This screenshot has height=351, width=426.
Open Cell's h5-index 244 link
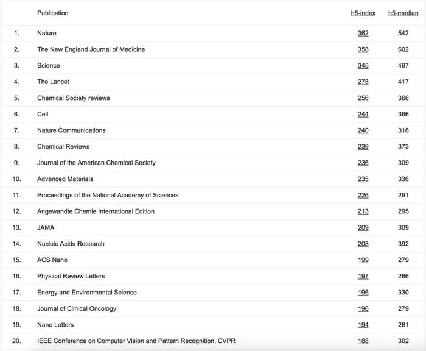[363, 115]
